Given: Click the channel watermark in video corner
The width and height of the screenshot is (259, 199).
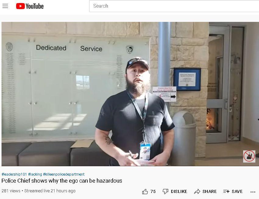Looking at the screenshot, I should [249, 156].
